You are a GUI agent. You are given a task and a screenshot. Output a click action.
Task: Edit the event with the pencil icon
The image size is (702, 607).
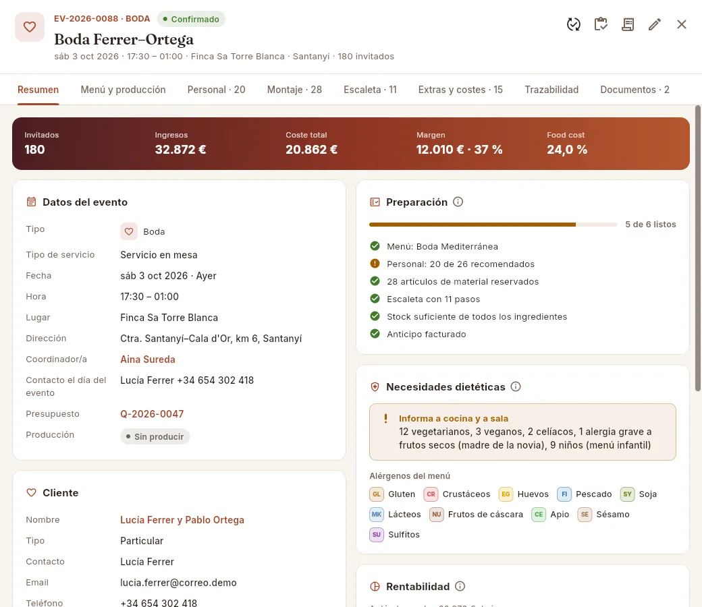point(655,24)
